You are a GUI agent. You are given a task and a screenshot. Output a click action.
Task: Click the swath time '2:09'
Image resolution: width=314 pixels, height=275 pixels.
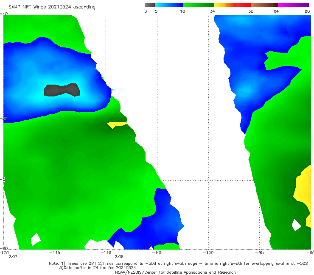pos(119,257)
